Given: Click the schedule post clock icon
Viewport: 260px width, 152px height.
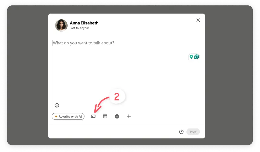Looking at the screenshot, I should coord(181,132).
